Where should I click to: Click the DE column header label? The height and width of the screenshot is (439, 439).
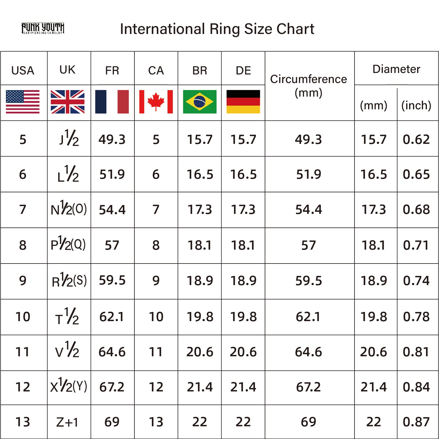point(243,71)
